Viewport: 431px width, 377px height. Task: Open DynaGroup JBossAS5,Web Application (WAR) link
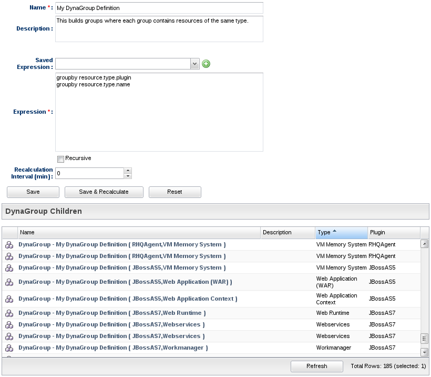125,282
